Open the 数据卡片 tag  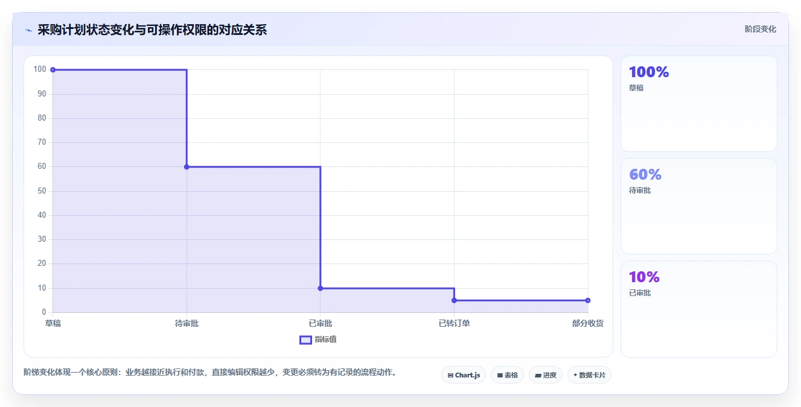[589, 375]
